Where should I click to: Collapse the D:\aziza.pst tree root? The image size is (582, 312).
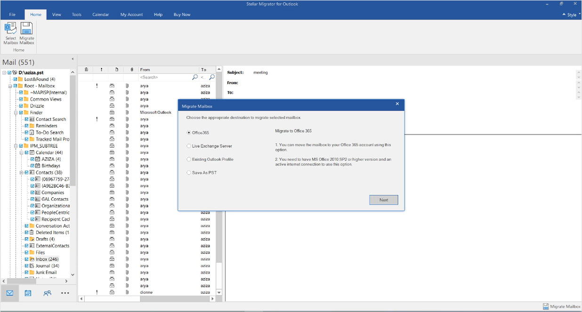click(x=4, y=72)
